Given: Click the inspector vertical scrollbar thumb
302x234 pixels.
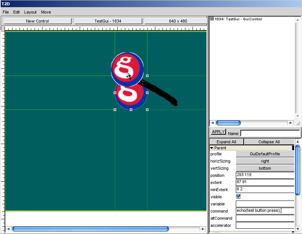Looking at the screenshot, I should click(297, 170).
